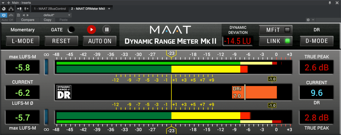
Task: Click the upper -1.0 peak threshold marker
Action: coord(272,79)
